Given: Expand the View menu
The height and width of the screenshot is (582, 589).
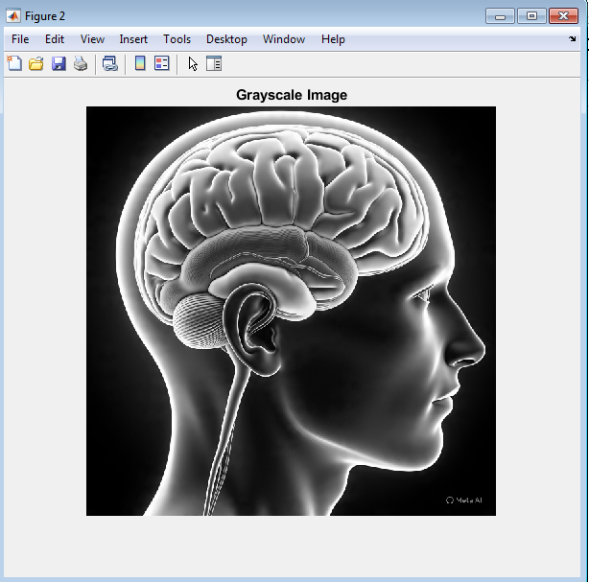Looking at the screenshot, I should (x=92, y=39).
